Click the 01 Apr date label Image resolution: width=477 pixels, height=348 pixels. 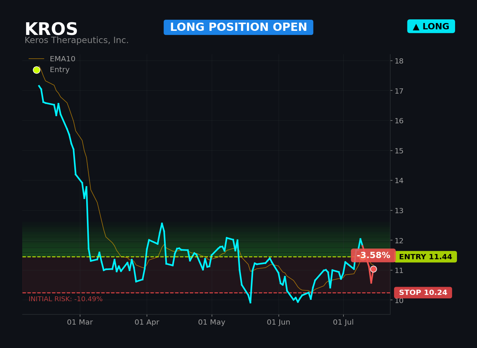147,322
